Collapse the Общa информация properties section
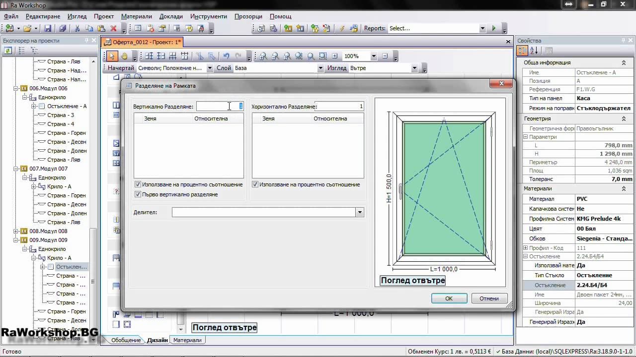 tap(624, 63)
